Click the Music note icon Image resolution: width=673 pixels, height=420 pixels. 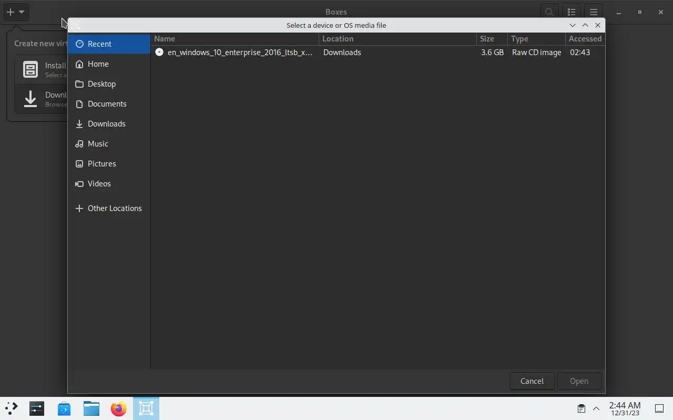tap(79, 144)
